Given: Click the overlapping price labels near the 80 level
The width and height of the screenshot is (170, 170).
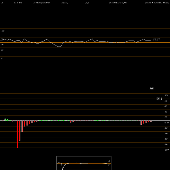Looking at the screenshot, I should point(159,99).
